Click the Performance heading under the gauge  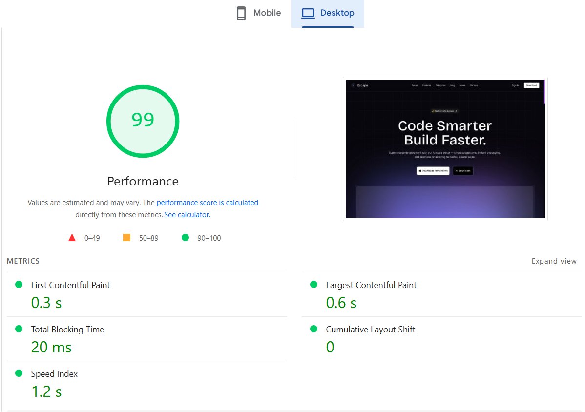coord(143,181)
